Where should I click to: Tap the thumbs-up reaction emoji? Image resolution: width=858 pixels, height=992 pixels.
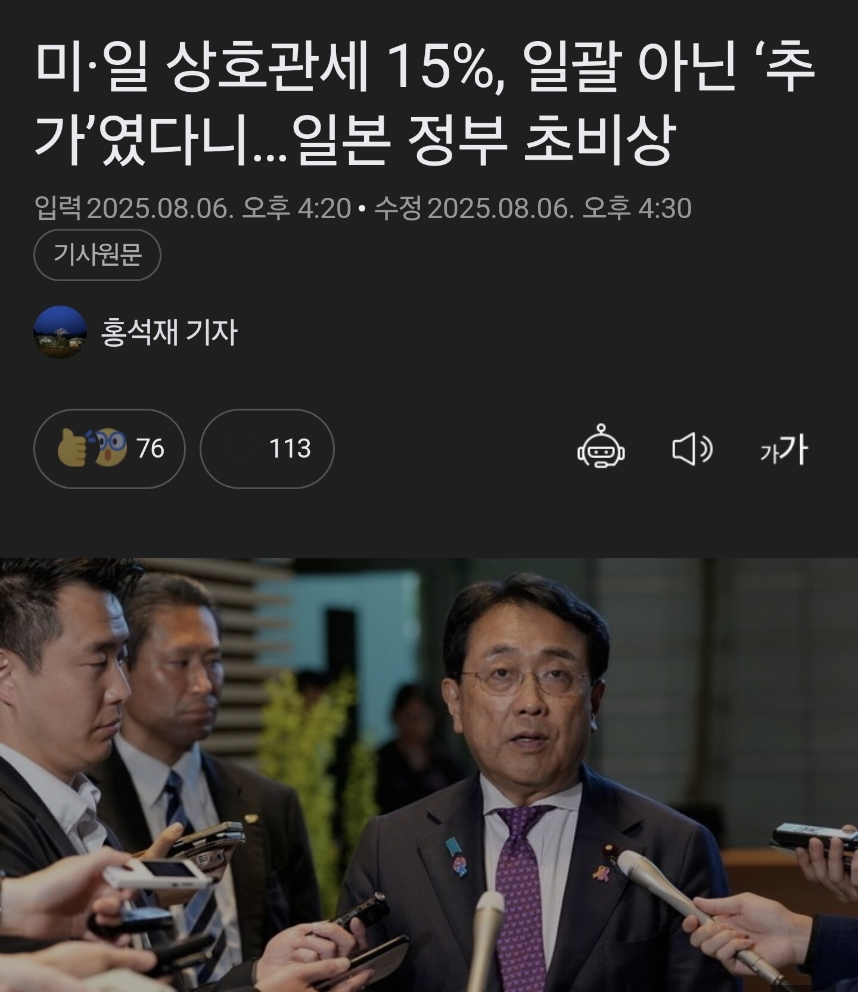coord(73,448)
